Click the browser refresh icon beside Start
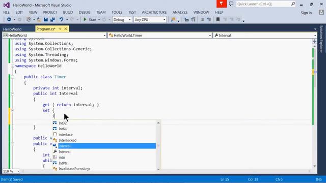 coord(104,20)
